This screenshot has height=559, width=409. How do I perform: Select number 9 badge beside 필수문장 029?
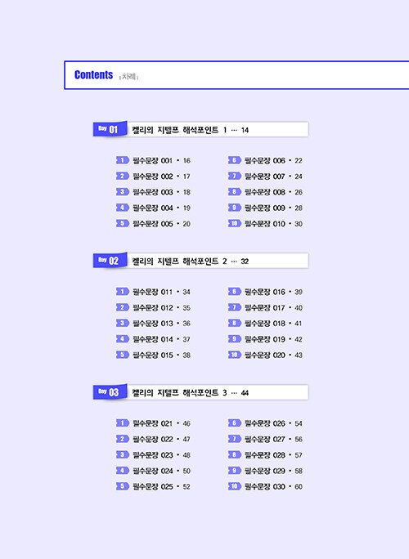[235, 471]
